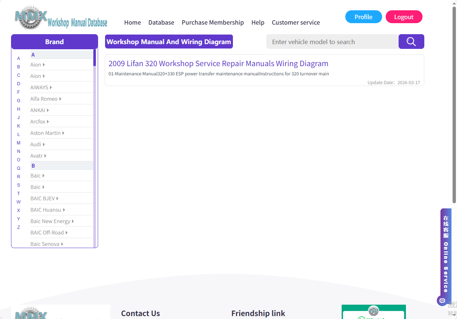Expand the Baic New Energy brand
The height and width of the screenshot is (319, 457).
tap(52, 221)
